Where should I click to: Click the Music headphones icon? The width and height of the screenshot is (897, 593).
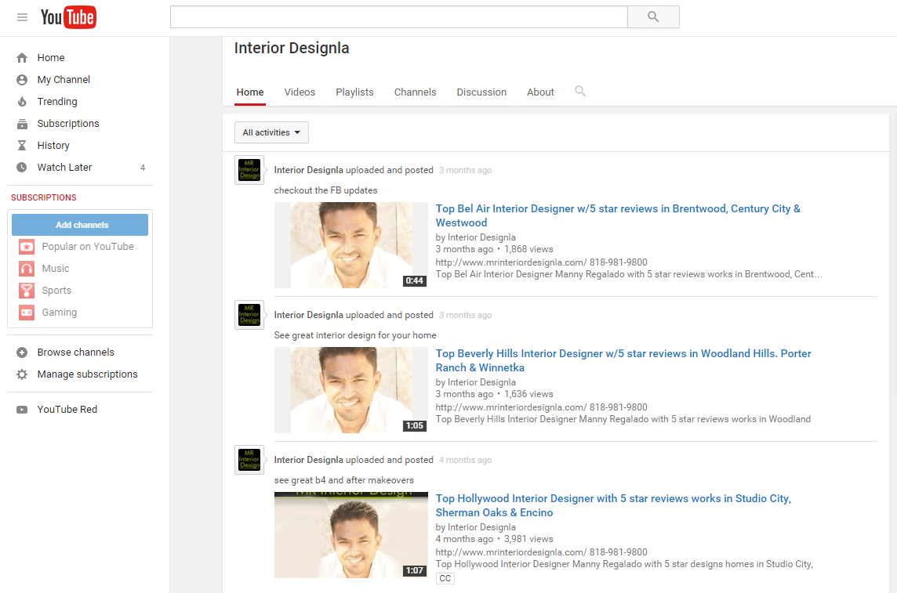point(27,269)
